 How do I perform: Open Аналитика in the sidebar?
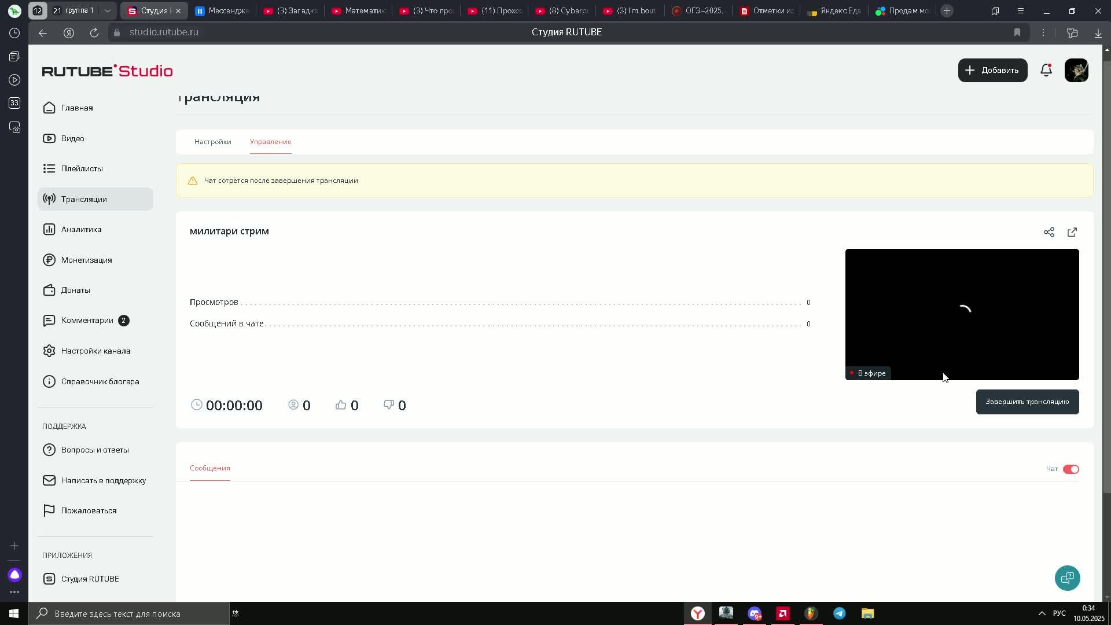[81, 230]
